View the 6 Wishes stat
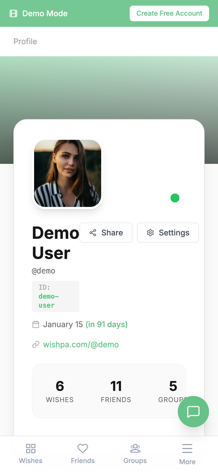The image size is (218, 472). point(60,391)
